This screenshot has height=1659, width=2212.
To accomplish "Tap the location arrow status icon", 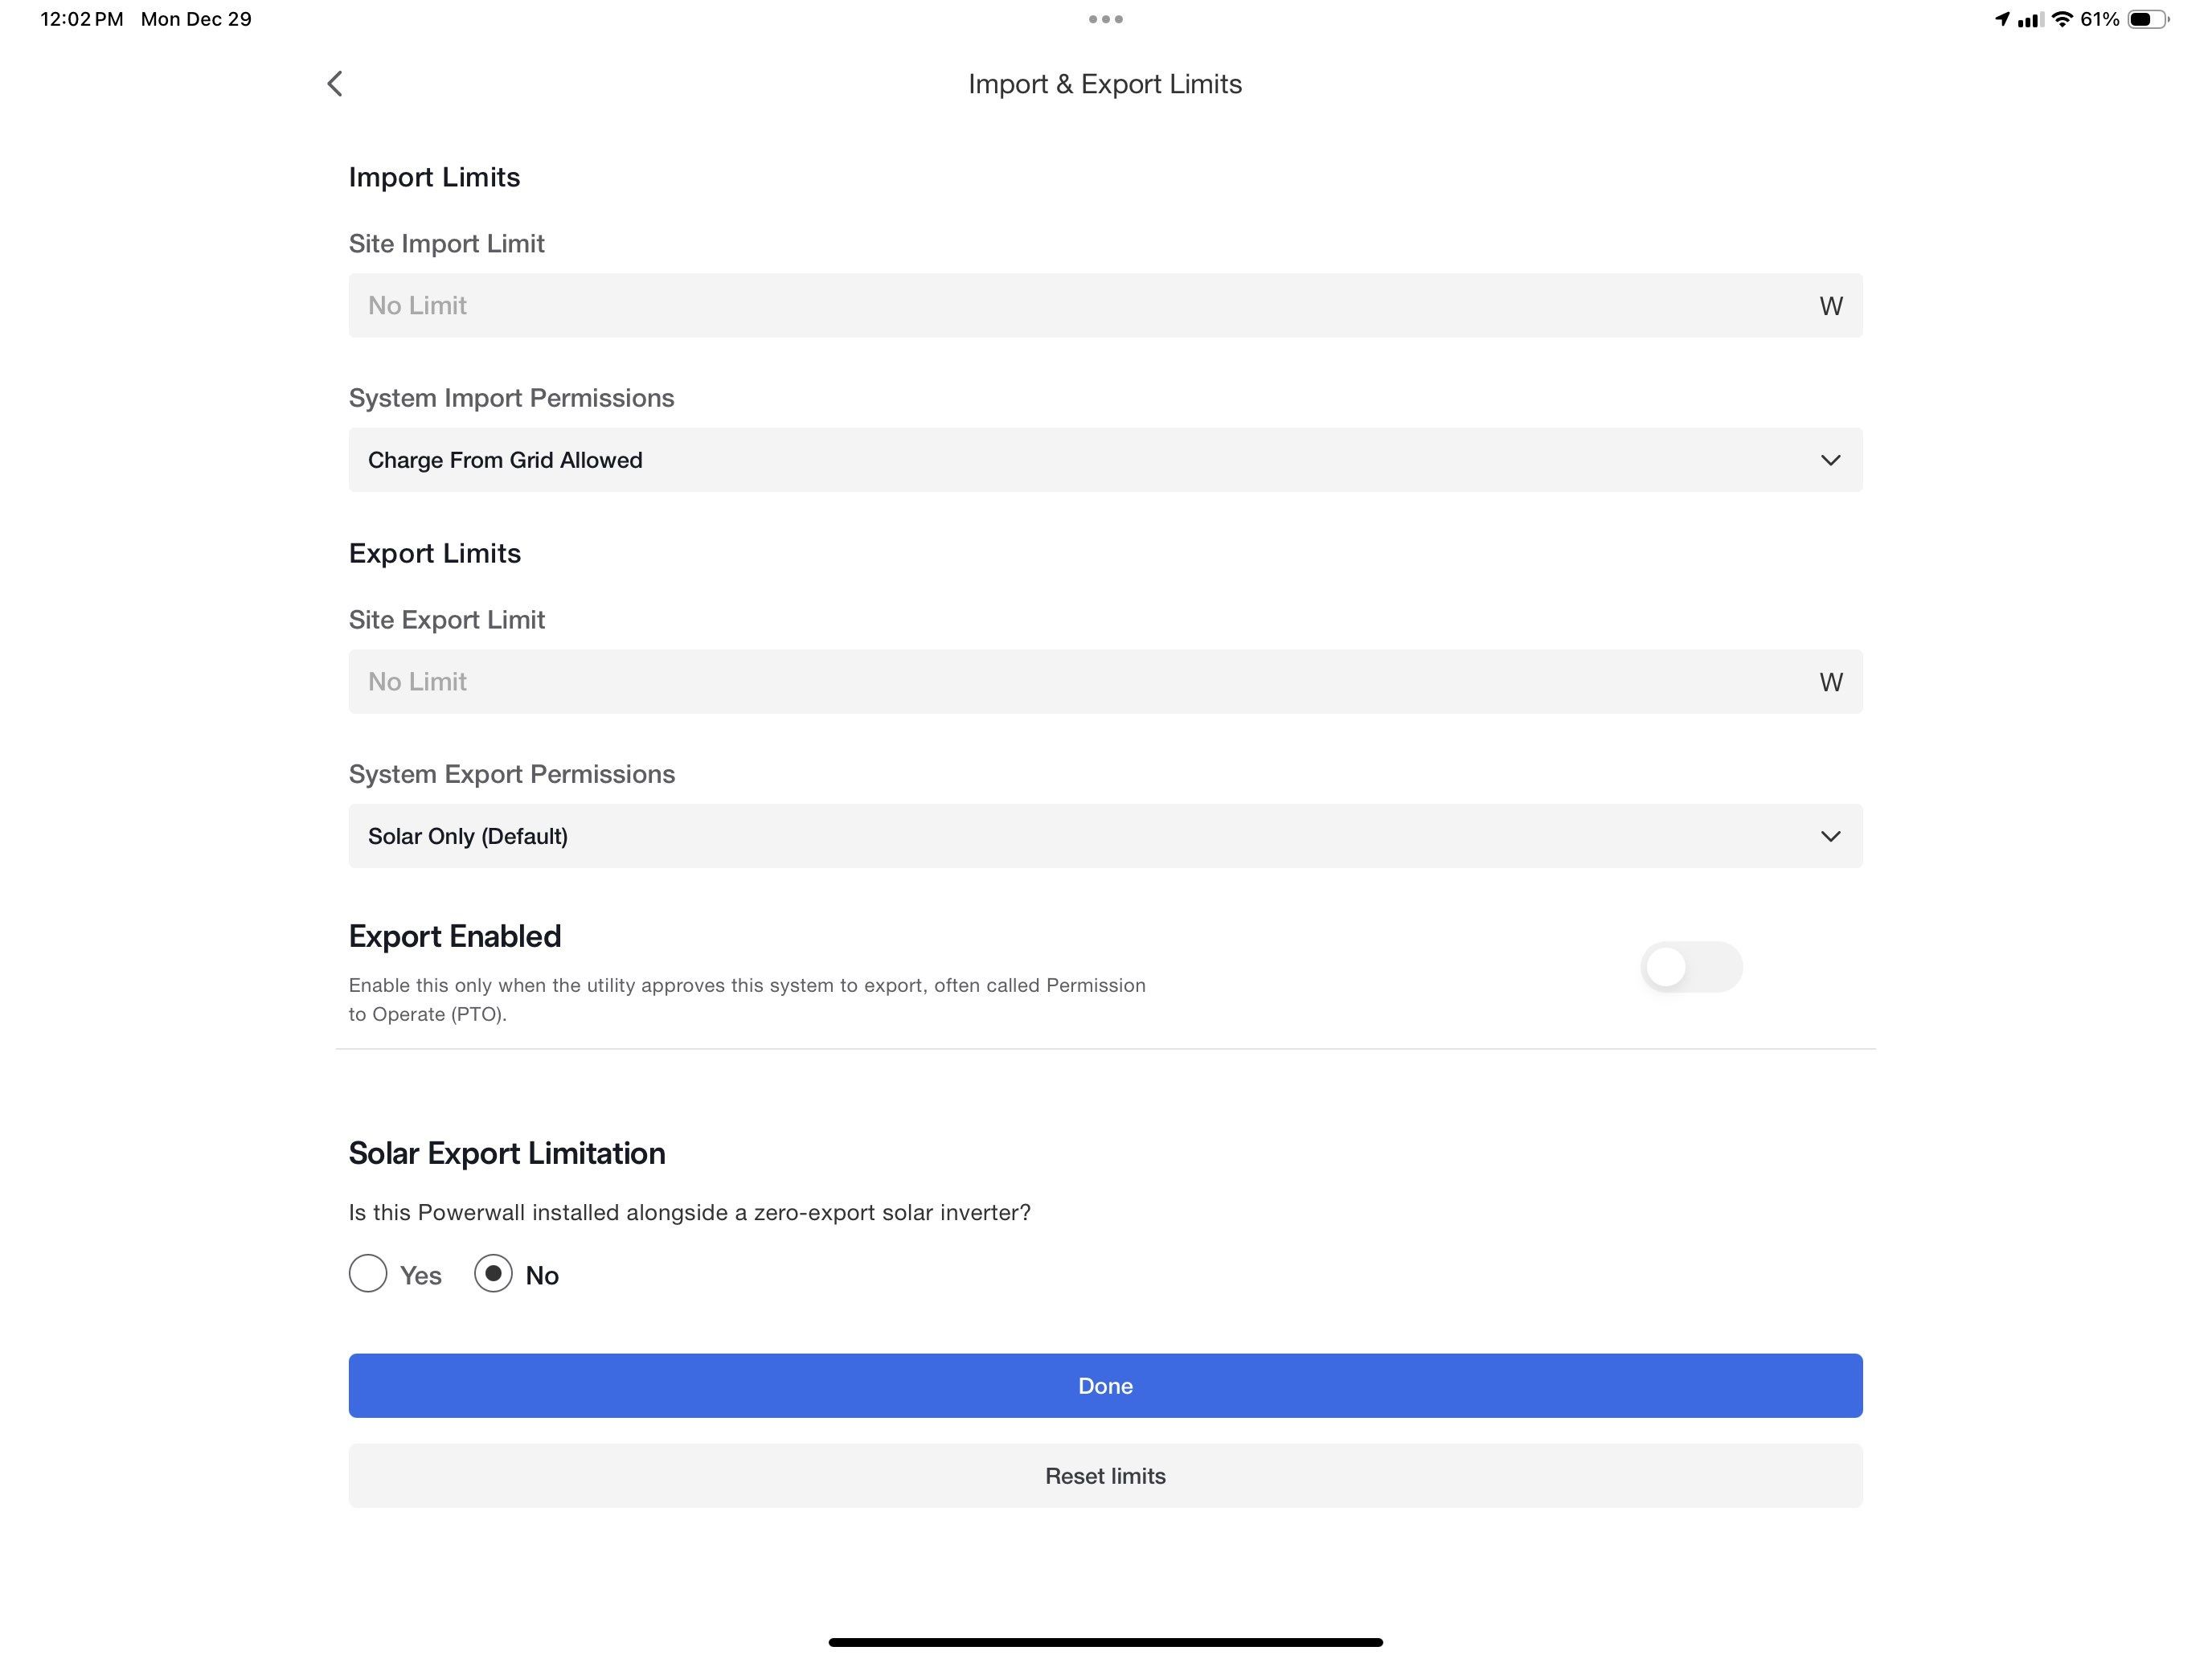I will [x=2001, y=19].
